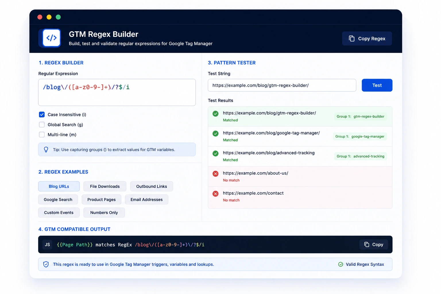Select the File Downloads example
The image size is (441, 294).
point(105,186)
